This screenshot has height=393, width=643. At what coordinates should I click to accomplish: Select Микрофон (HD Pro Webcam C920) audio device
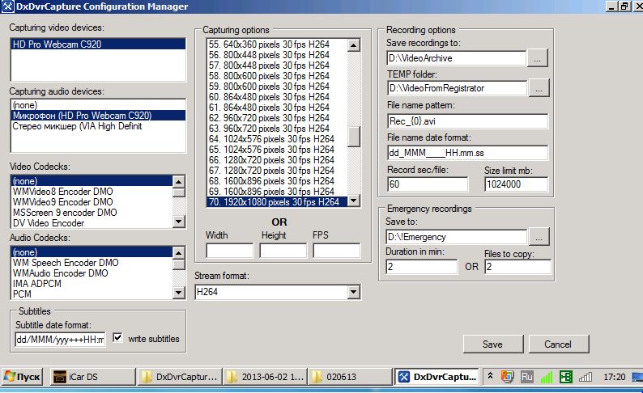coord(98,116)
